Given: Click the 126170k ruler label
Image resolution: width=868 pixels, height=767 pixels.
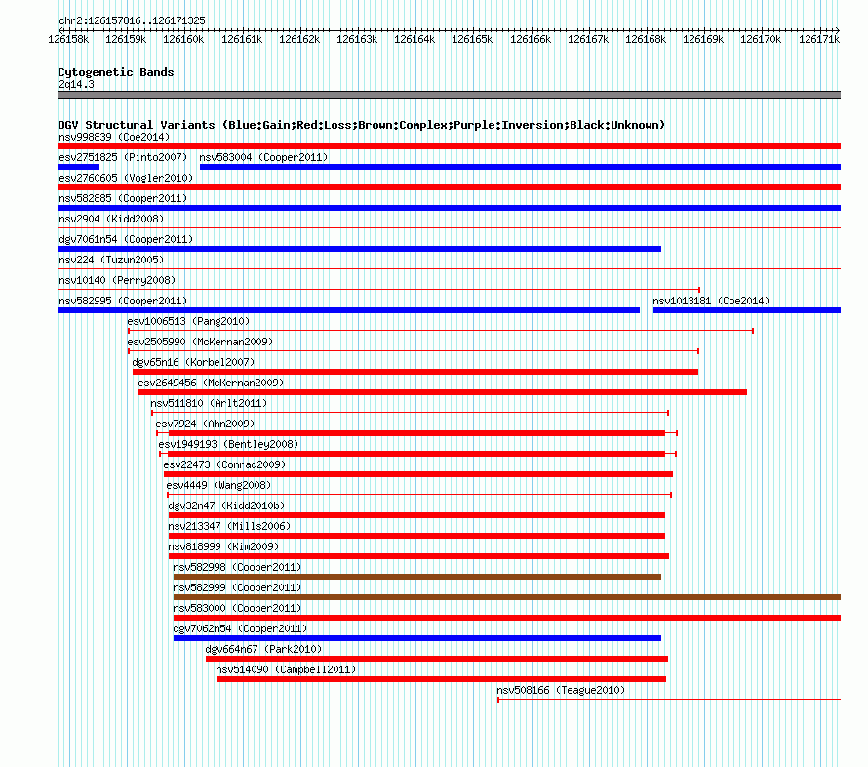Looking at the screenshot, I should [x=761, y=39].
